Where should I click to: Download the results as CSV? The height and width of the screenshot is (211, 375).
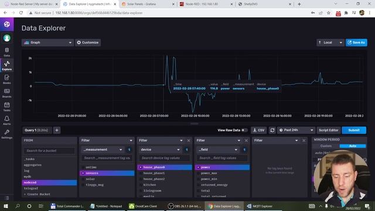pyautogui.click(x=258, y=130)
